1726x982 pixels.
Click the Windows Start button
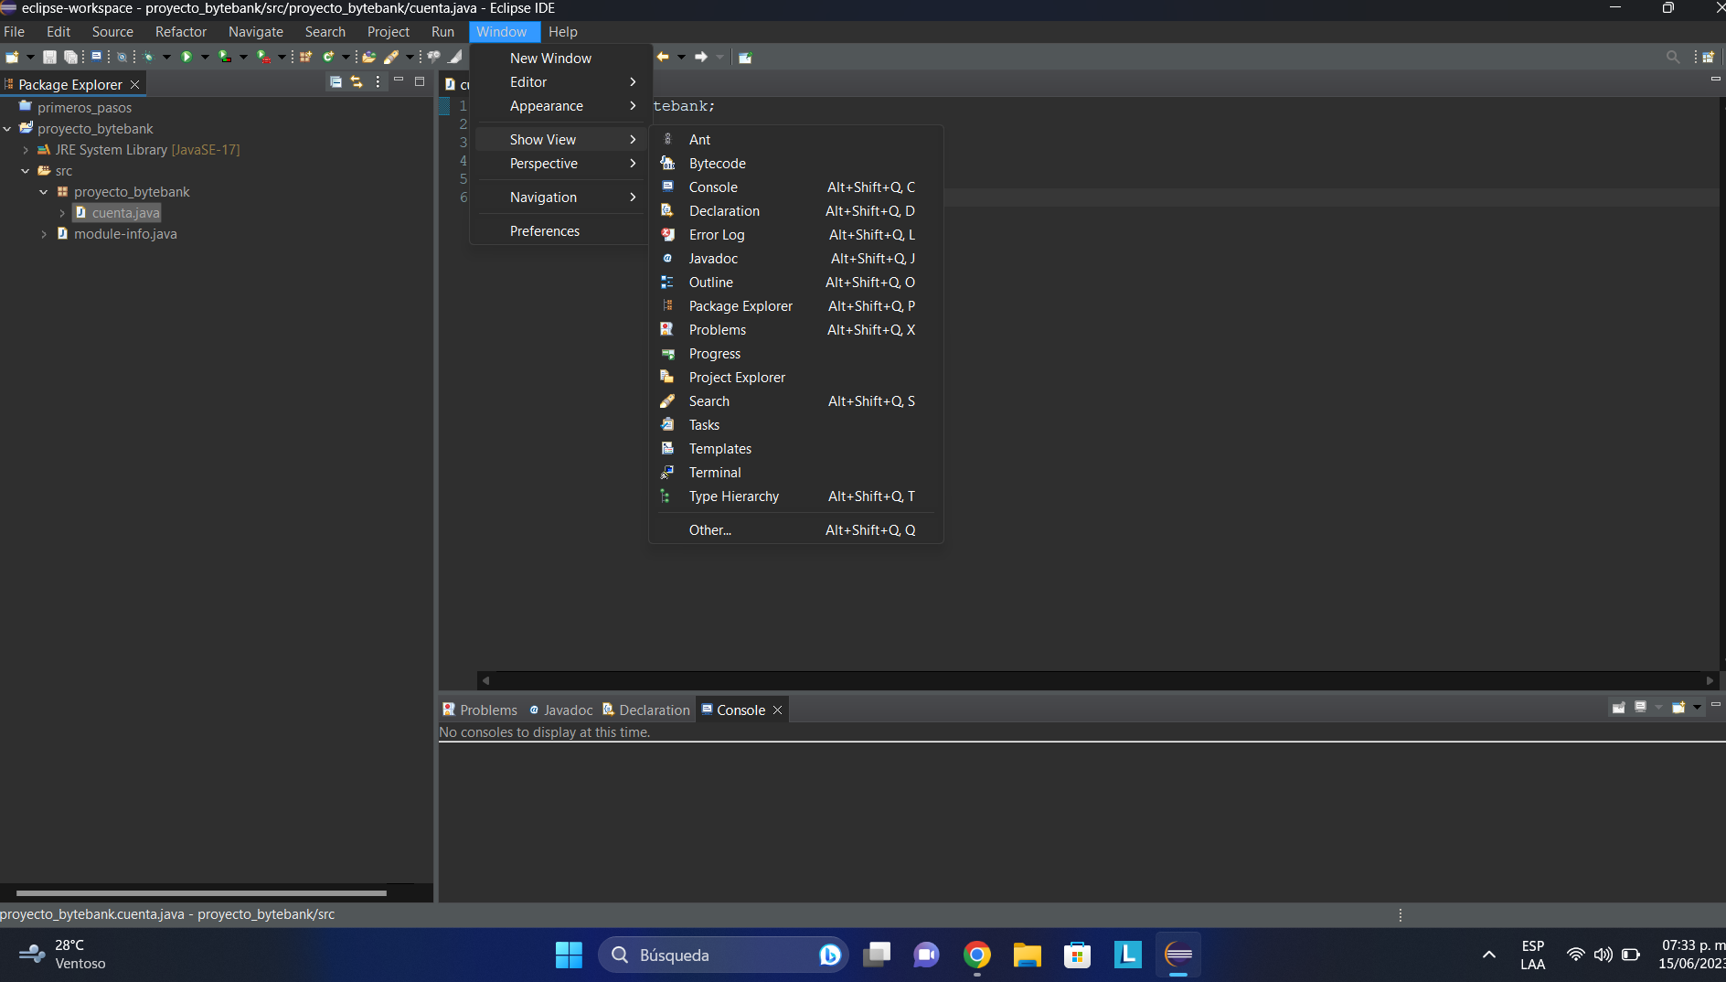569,955
